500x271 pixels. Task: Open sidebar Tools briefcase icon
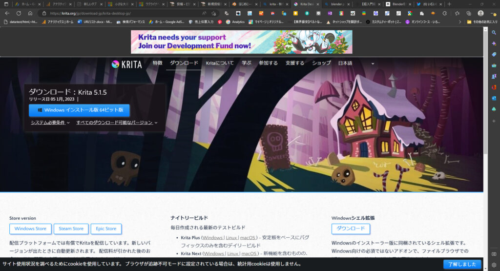[x=494, y=65]
